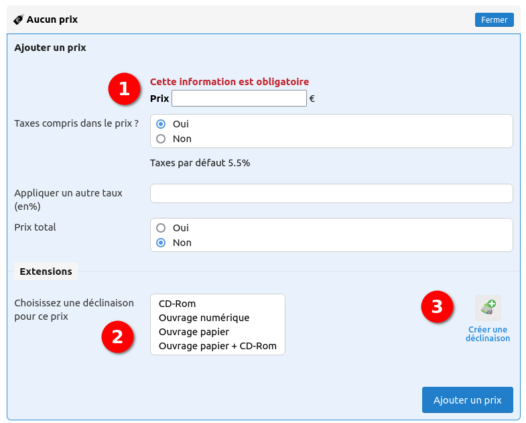Click the price tag icon beside Aucun prix

[x=19, y=20]
